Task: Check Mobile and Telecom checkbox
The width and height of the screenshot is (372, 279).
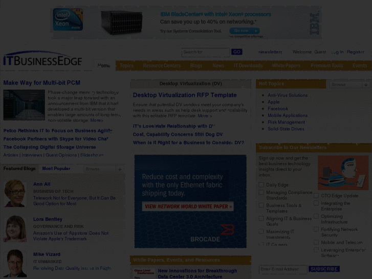Action: click(x=316, y=243)
